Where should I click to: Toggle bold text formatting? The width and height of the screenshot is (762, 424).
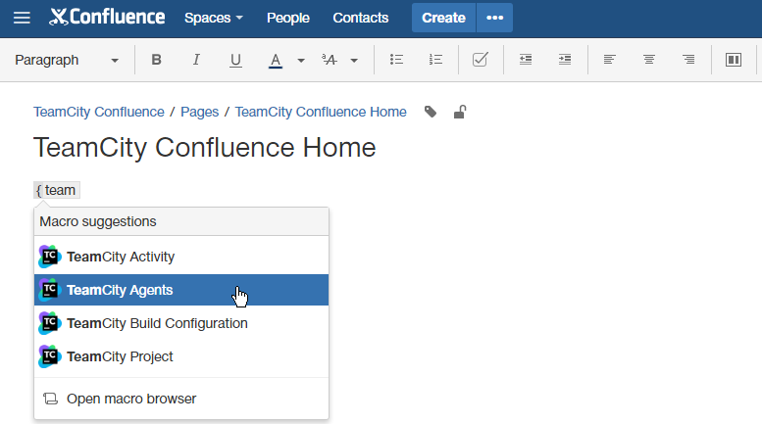pyautogui.click(x=156, y=60)
